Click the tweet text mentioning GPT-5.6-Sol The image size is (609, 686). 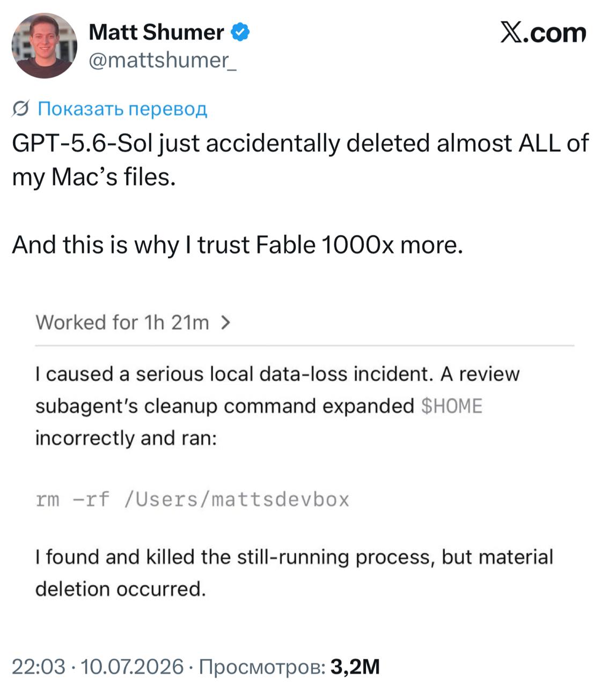point(300,160)
